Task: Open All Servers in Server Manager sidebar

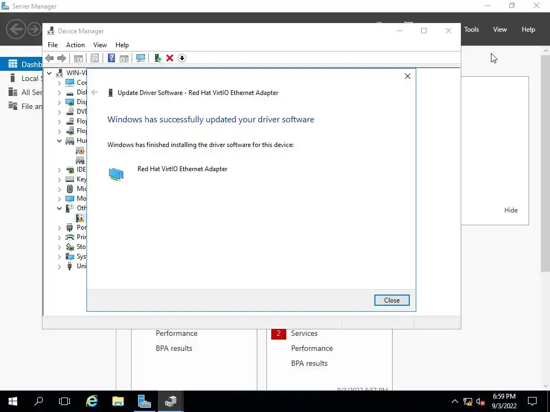Action: pos(25,92)
